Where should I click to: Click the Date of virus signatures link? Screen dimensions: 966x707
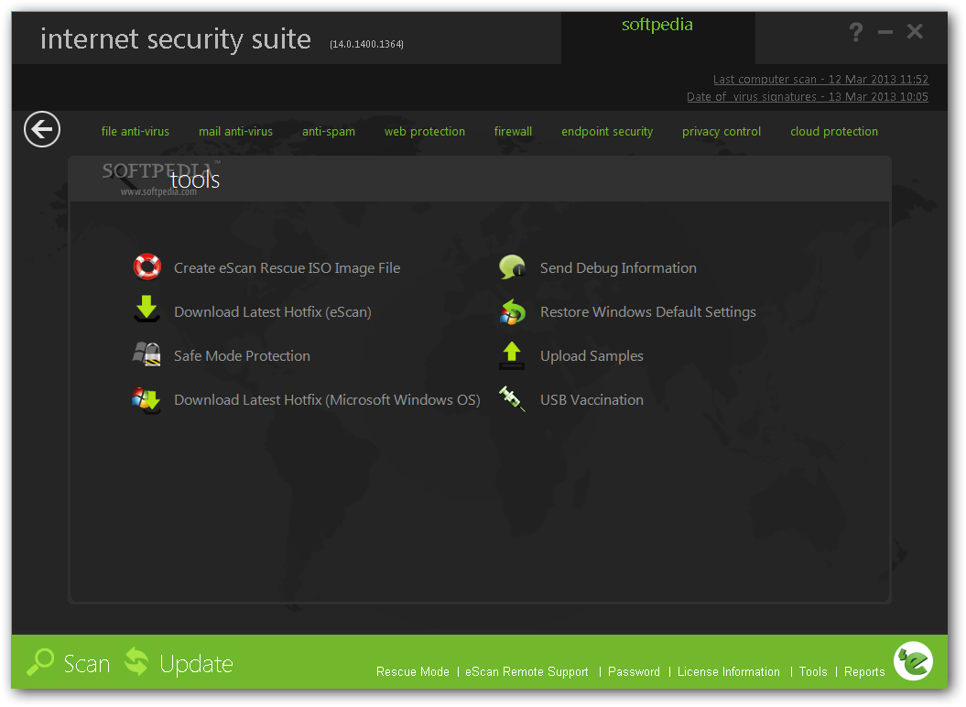pos(807,97)
